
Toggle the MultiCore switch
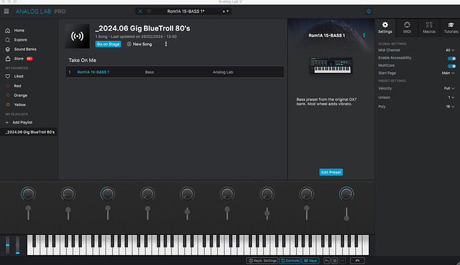click(452, 66)
